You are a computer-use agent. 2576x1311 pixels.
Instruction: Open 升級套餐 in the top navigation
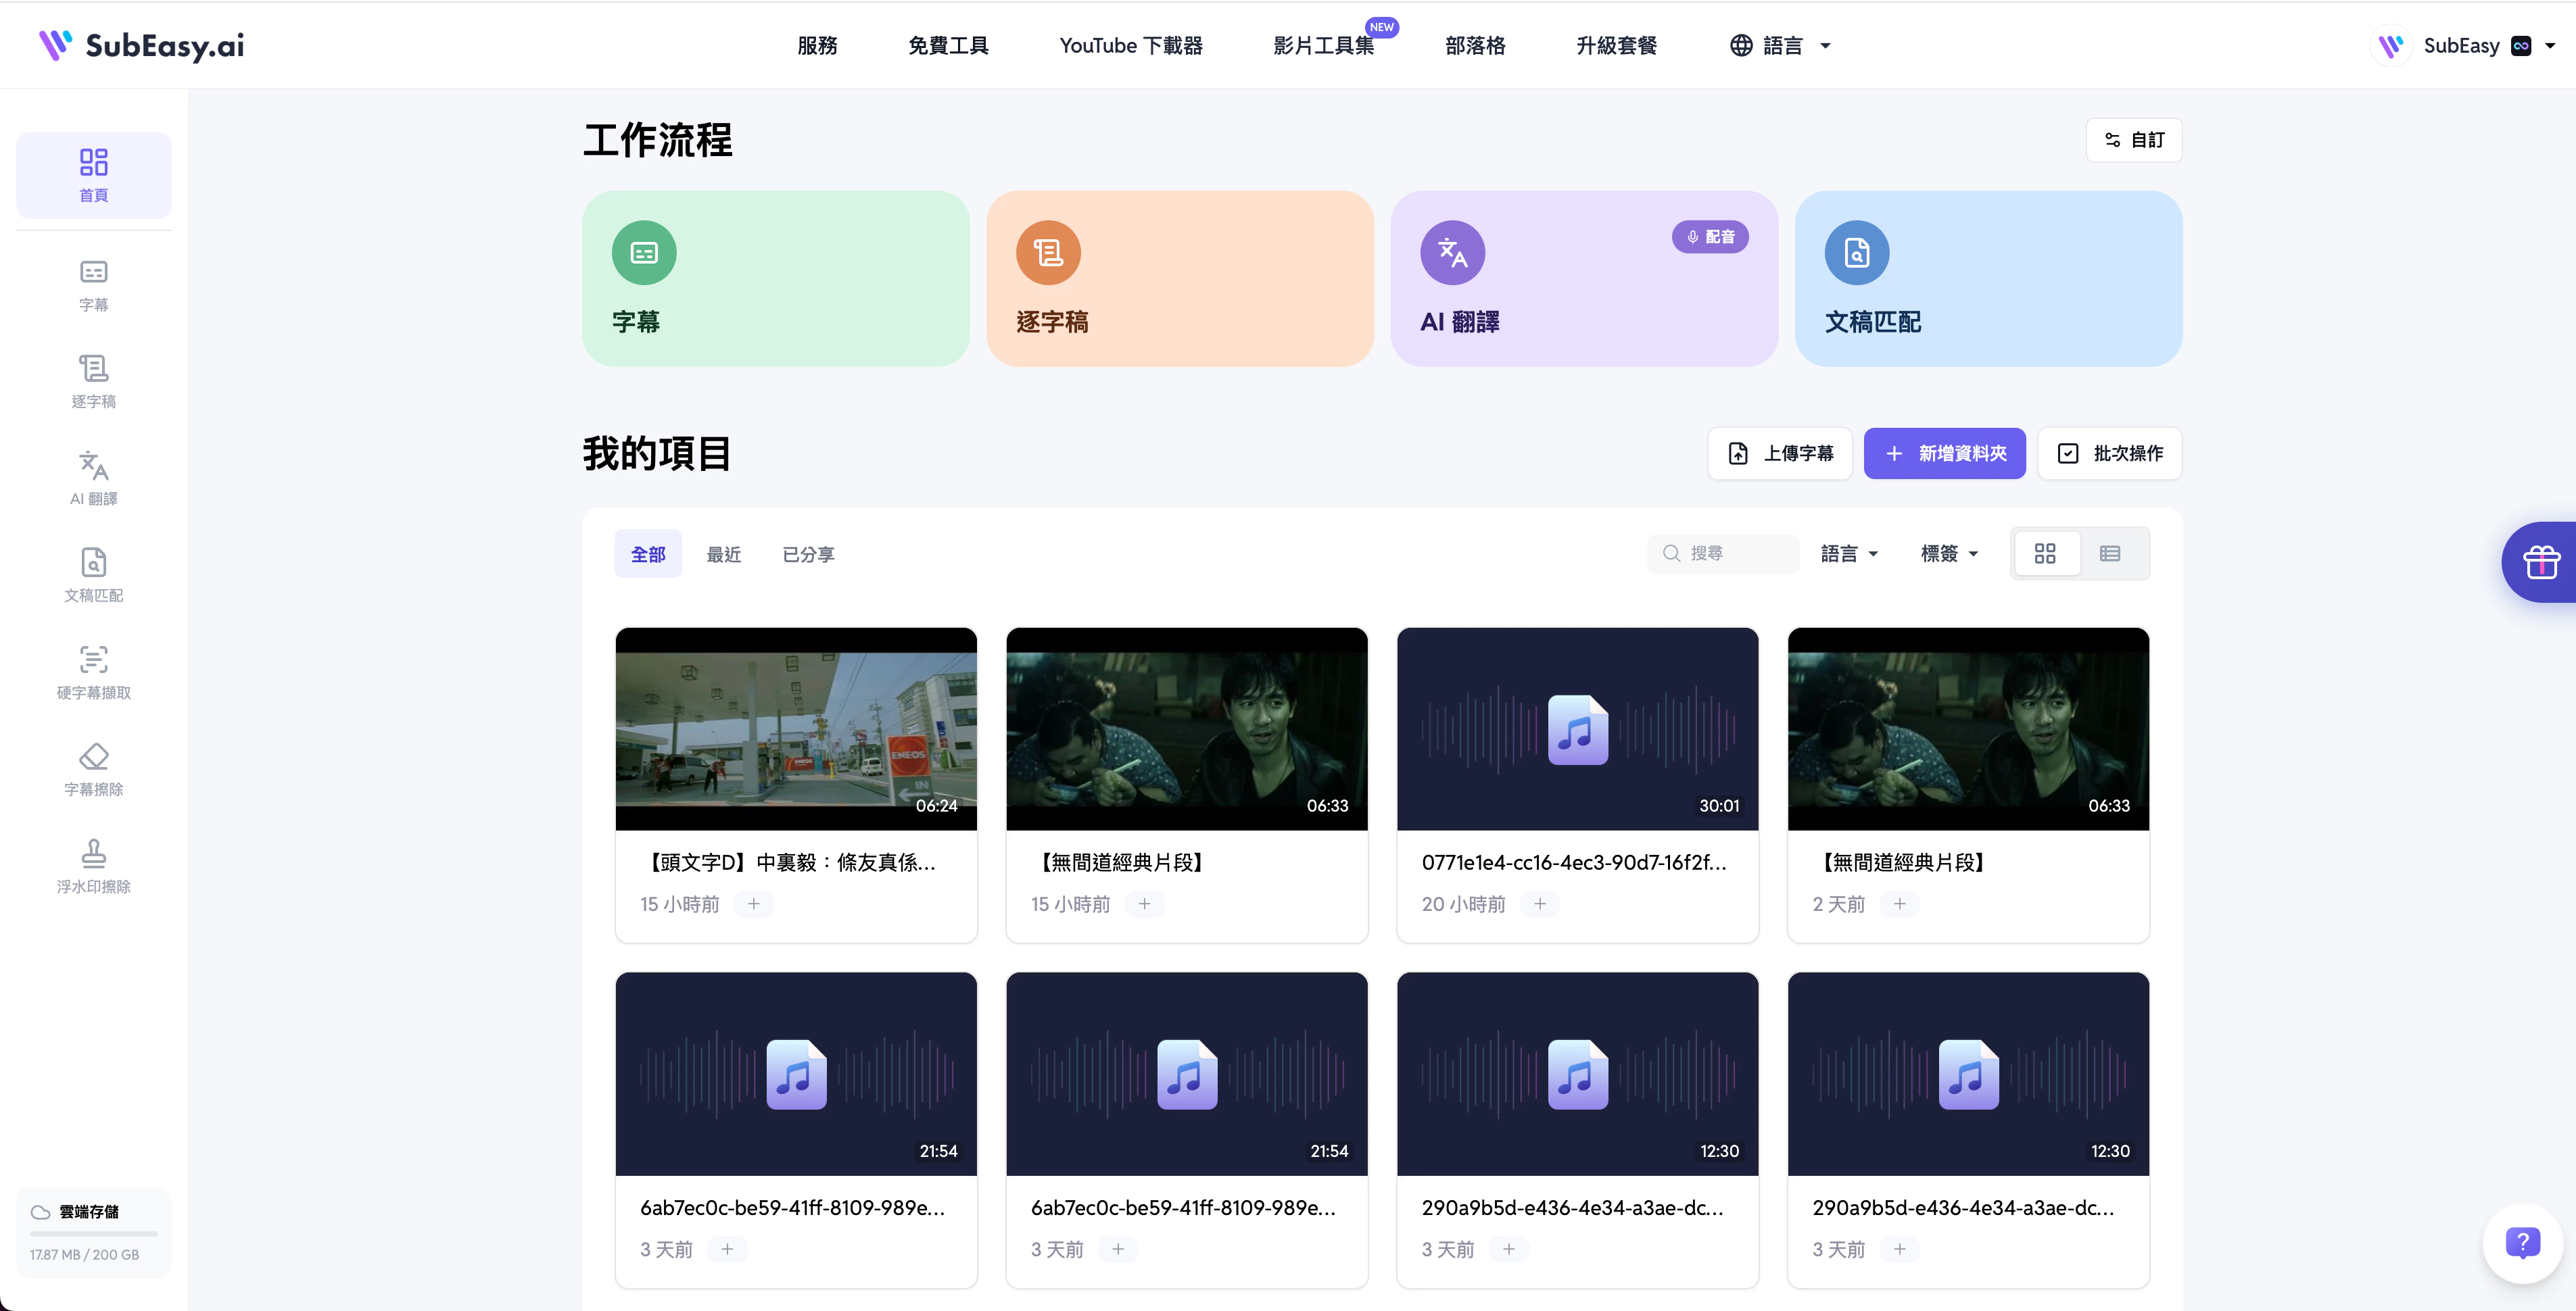1616,45
